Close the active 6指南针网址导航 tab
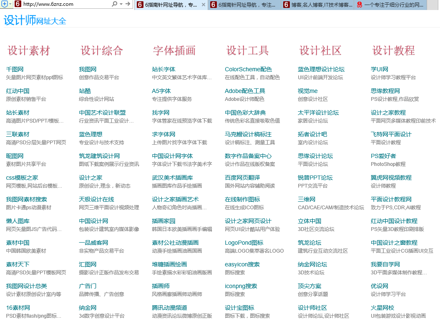 pyautogui.click(x=204, y=5)
